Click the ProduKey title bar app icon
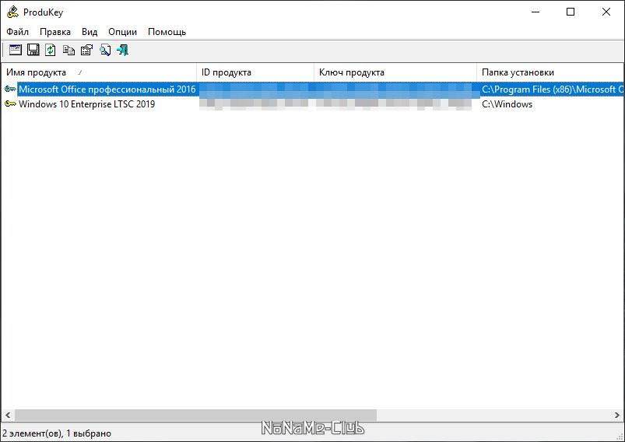The image size is (625, 442). [x=12, y=12]
